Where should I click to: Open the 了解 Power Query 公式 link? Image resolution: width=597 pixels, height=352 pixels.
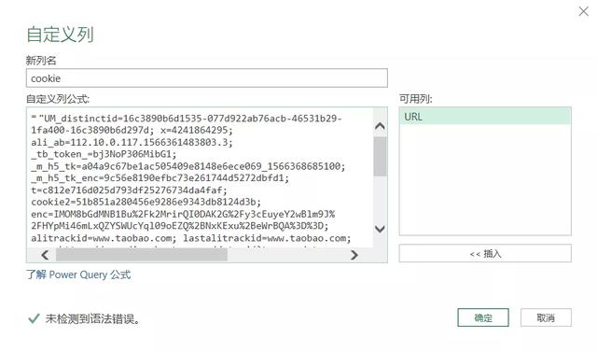[78, 275]
